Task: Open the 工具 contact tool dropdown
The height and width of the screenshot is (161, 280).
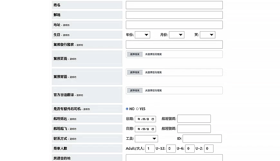Action: pyautogui.click(x=146, y=139)
